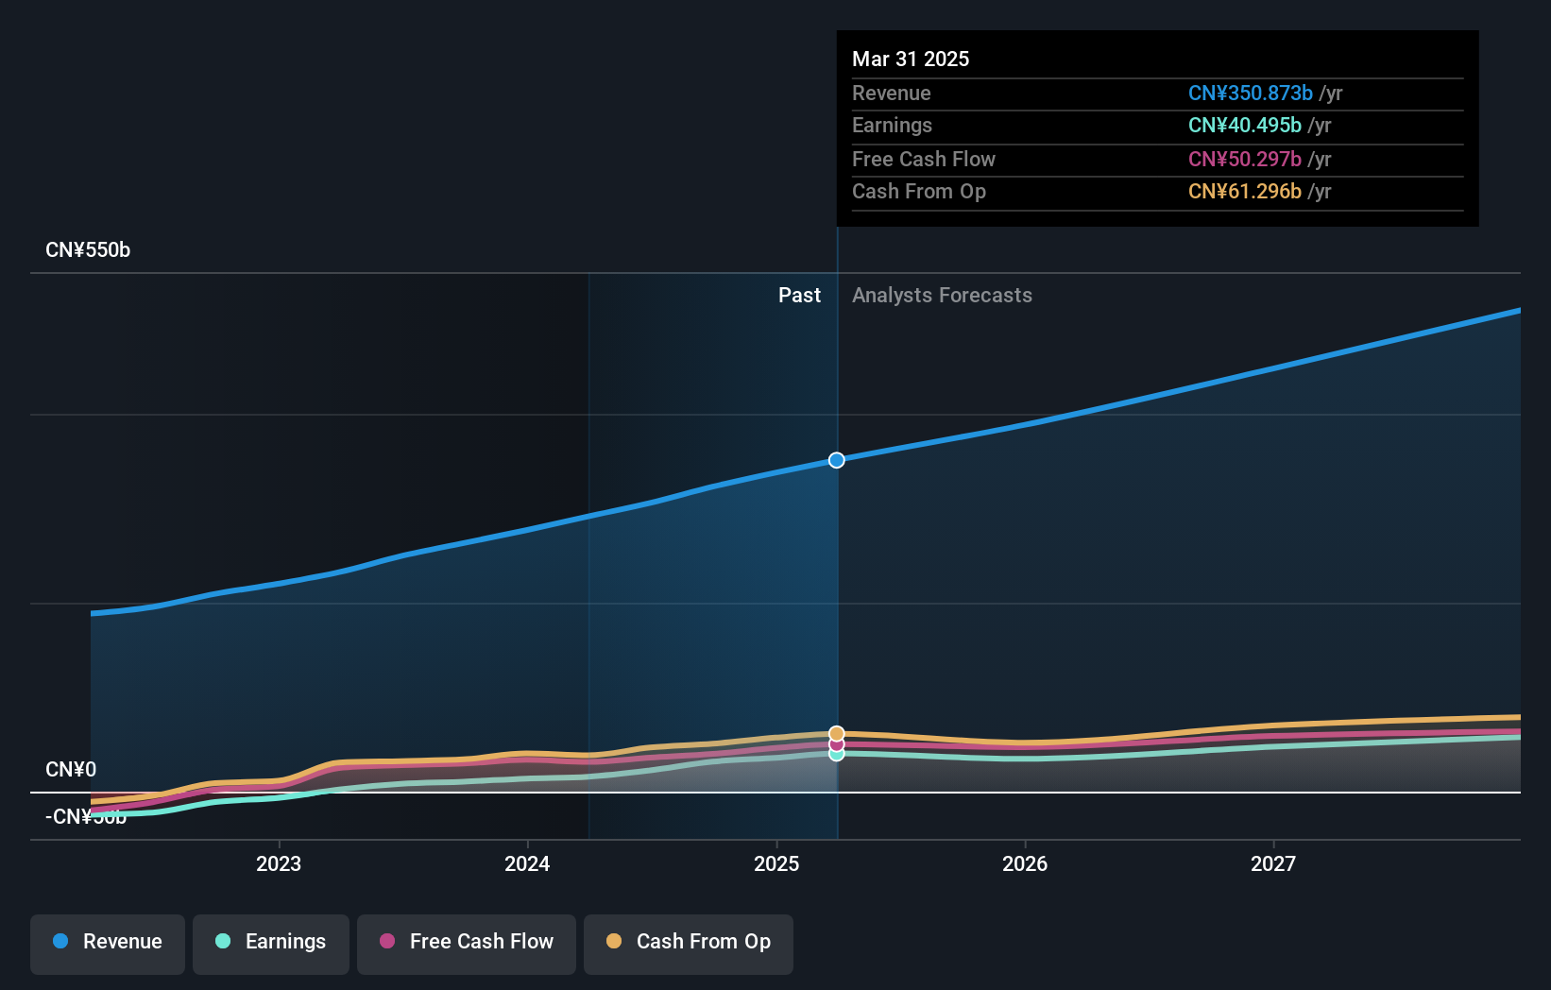Click the orange Cash From Op data marker
The width and height of the screenshot is (1551, 990).
click(x=837, y=733)
